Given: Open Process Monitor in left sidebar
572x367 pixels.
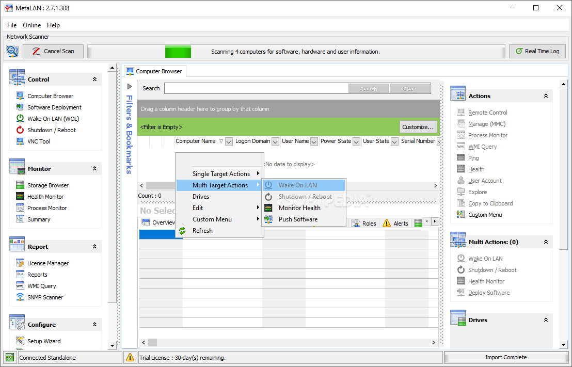Looking at the screenshot, I should tap(47, 208).
